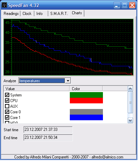Click the Start time field
Viewport: 138px width, 161px height.
tap(48, 130)
